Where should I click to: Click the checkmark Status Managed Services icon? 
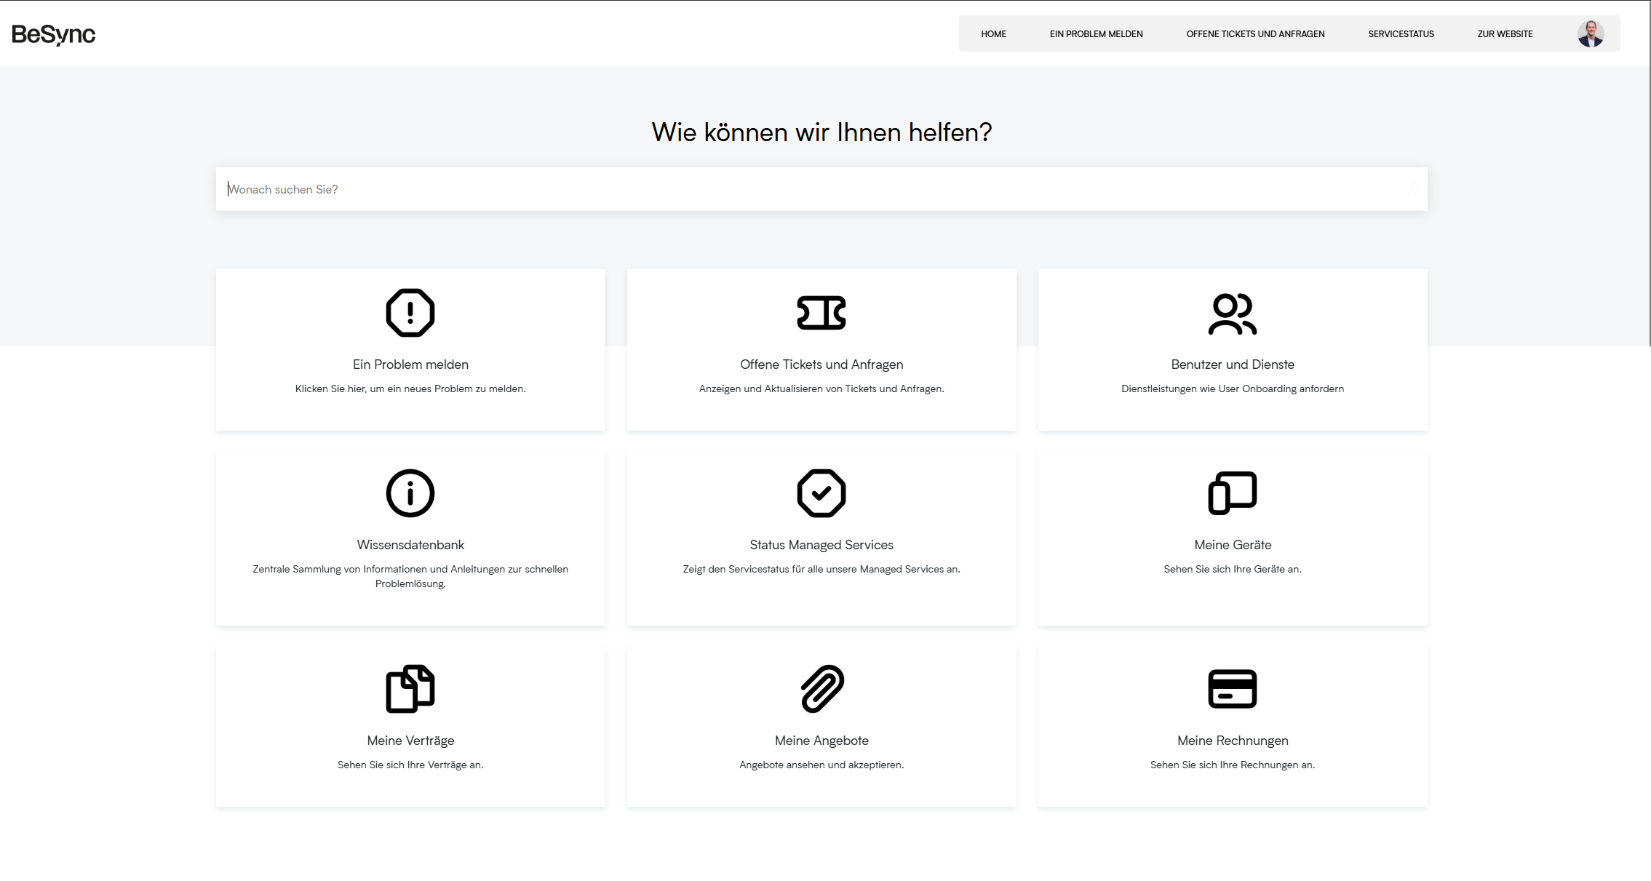click(x=821, y=493)
